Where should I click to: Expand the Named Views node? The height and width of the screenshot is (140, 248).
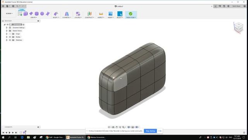(x=7, y=31)
